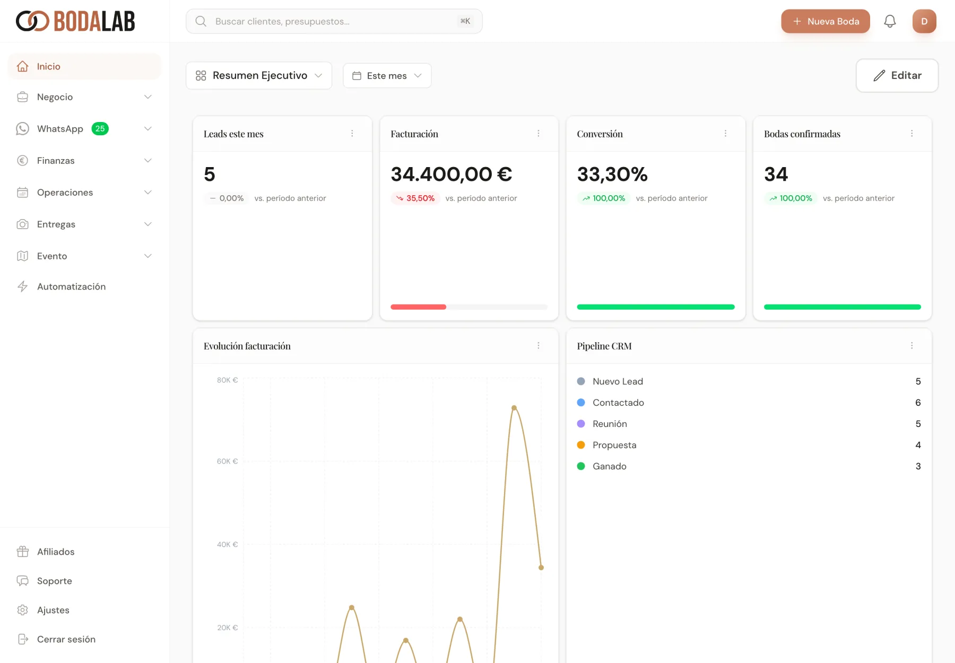Click the red Facturación progress bar
Image resolution: width=955 pixels, height=663 pixels.
click(418, 307)
